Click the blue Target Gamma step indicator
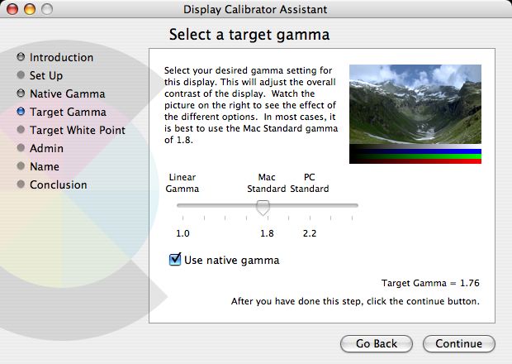The image size is (512, 364). [x=21, y=112]
